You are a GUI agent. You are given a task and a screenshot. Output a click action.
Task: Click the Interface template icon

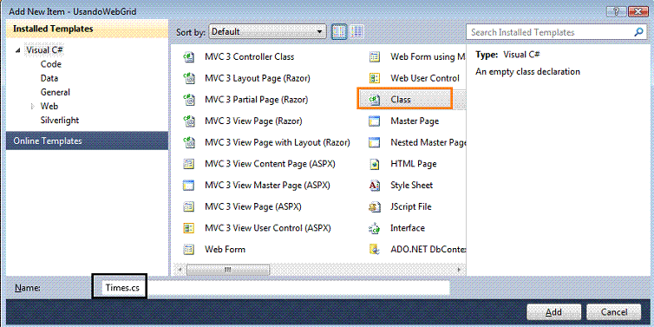point(375,228)
